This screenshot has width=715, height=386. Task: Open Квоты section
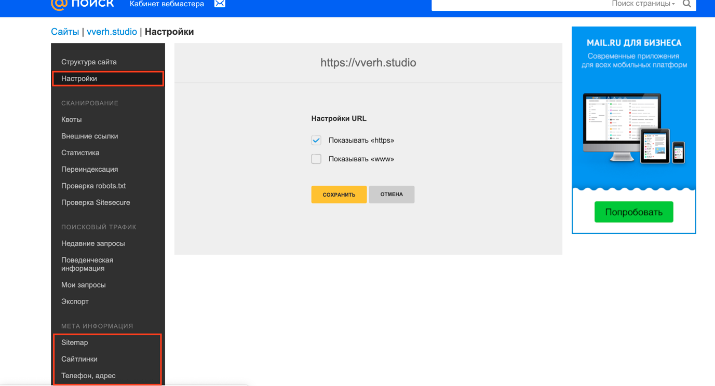(x=71, y=119)
